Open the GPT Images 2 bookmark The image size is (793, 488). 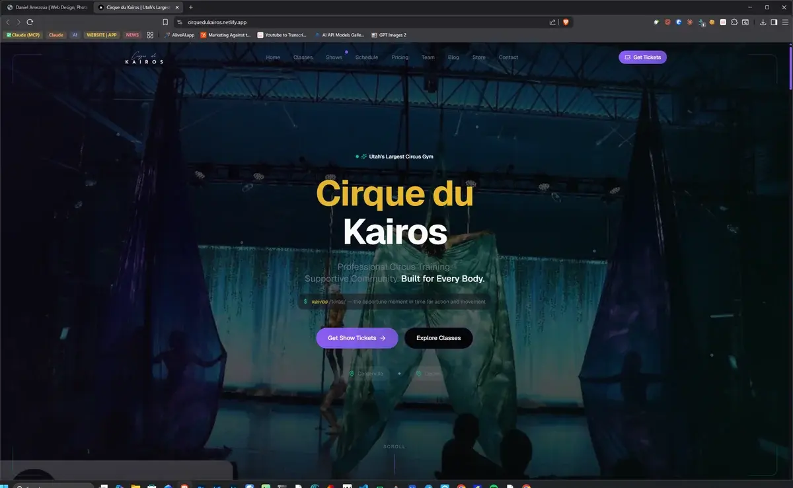coord(389,35)
